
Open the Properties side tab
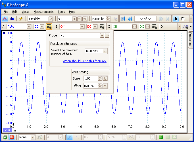pos(190,40)
